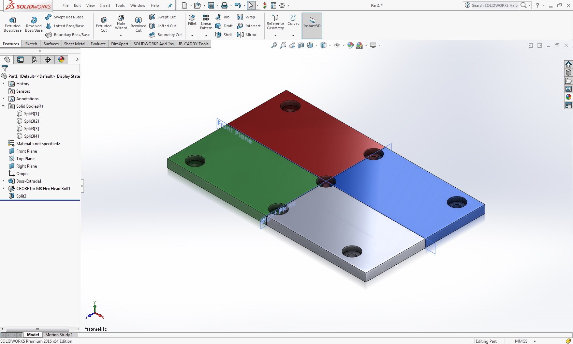Open the Curves dropdown arrow
The width and height of the screenshot is (573, 344).
click(293, 35)
